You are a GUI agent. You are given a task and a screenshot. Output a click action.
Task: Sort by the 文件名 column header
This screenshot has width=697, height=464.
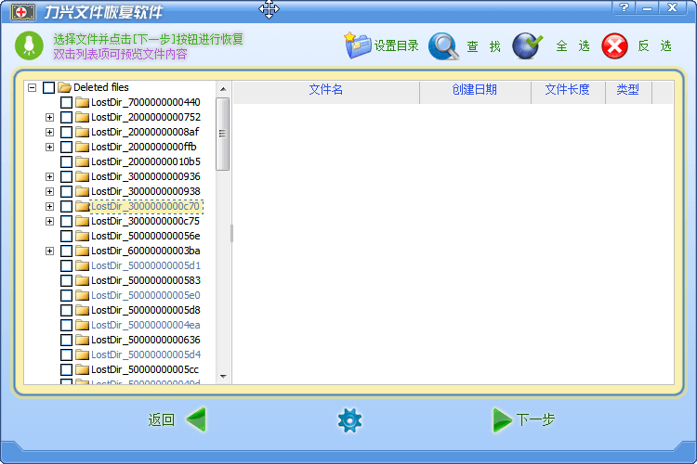(325, 90)
